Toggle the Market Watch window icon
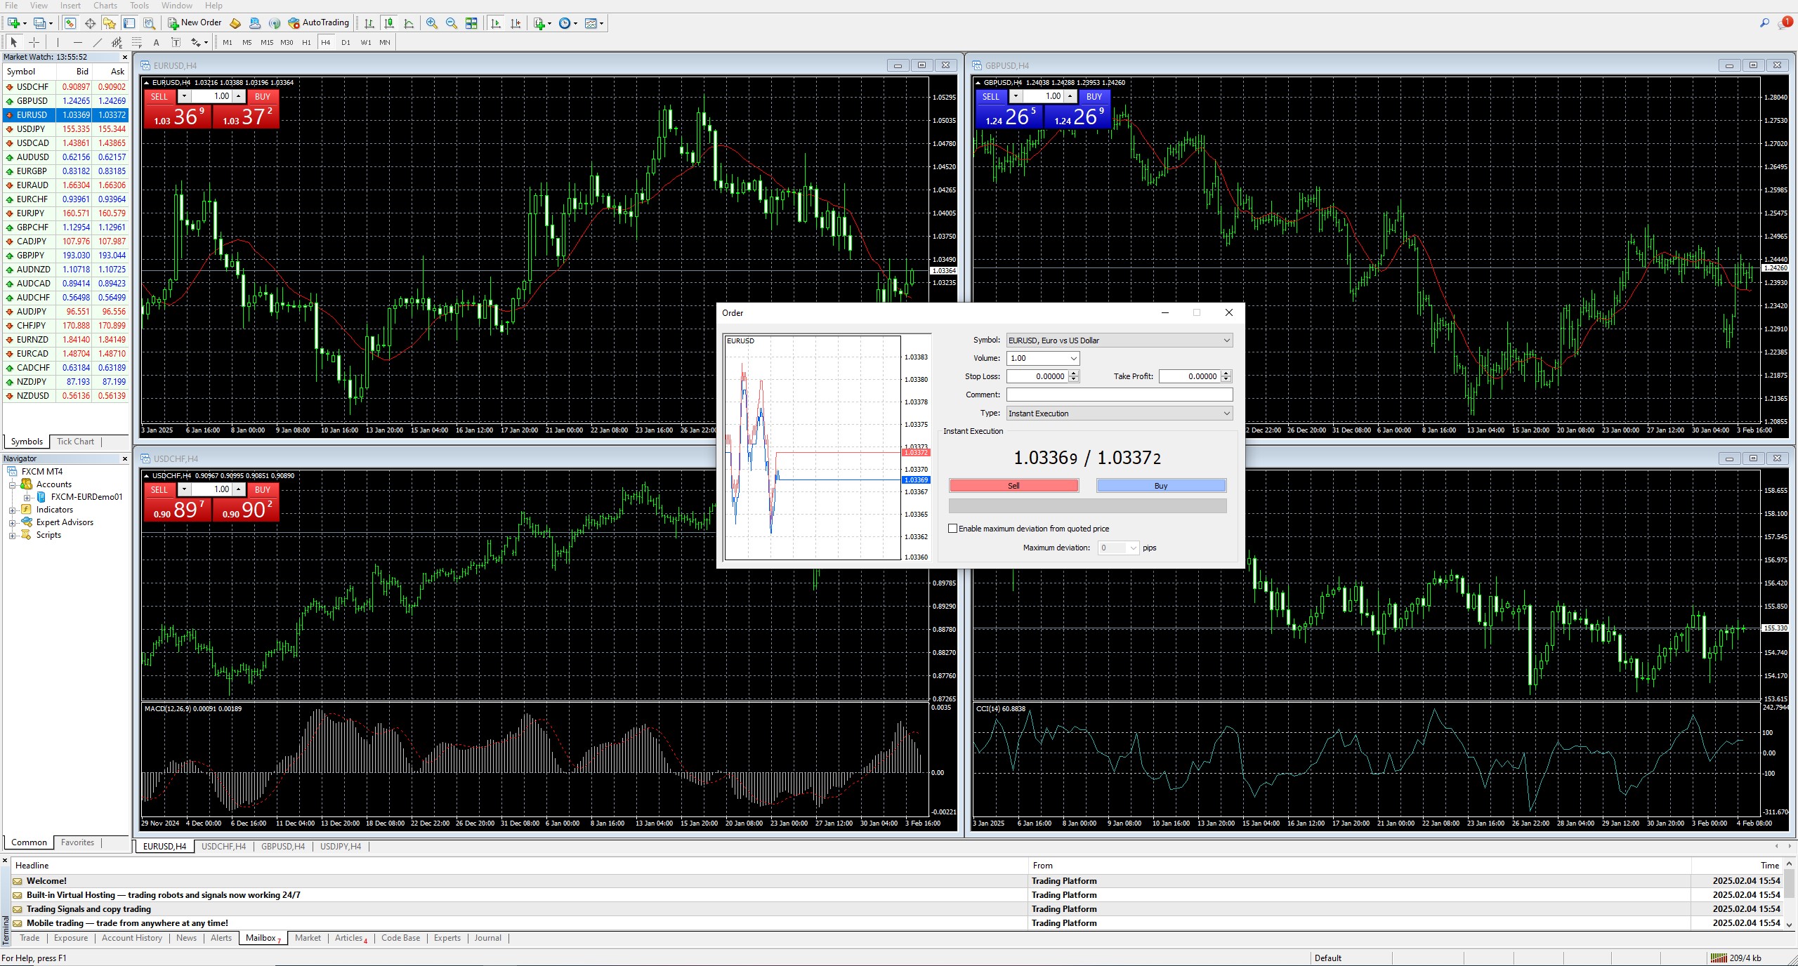The height and width of the screenshot is (966, 1798). point(70,23)
